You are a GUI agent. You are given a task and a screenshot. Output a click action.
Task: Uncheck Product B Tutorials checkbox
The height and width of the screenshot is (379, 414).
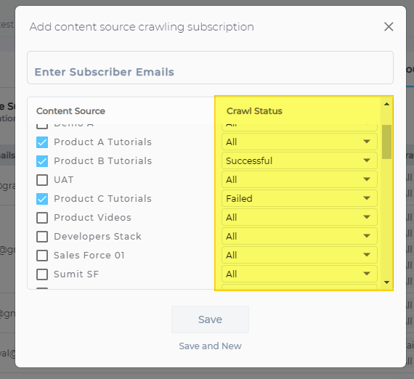(42, 161)
